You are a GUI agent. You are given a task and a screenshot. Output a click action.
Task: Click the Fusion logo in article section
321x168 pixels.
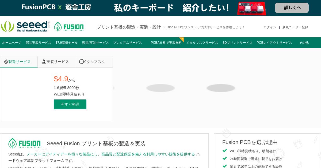click(24, 143)
